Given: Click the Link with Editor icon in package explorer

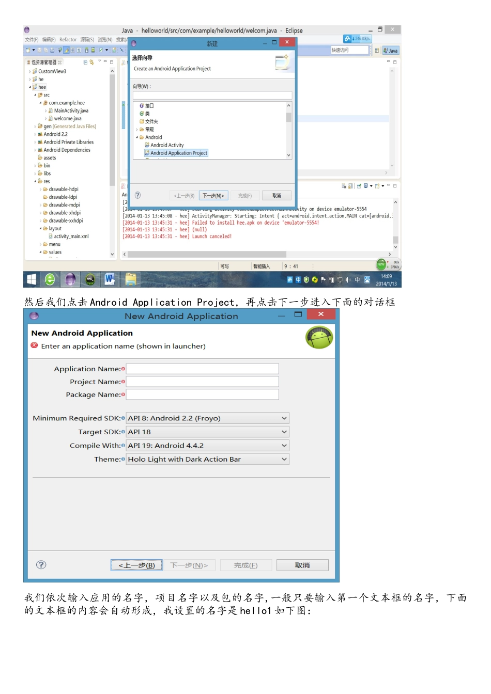Looking at the screenshot, I should pos(91,62).
